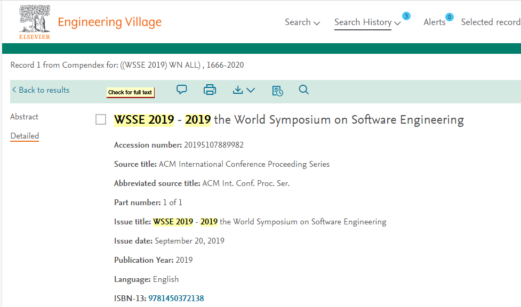
Task: Open ISBN-13 link 9781450372138
Action: pos(176,298)
